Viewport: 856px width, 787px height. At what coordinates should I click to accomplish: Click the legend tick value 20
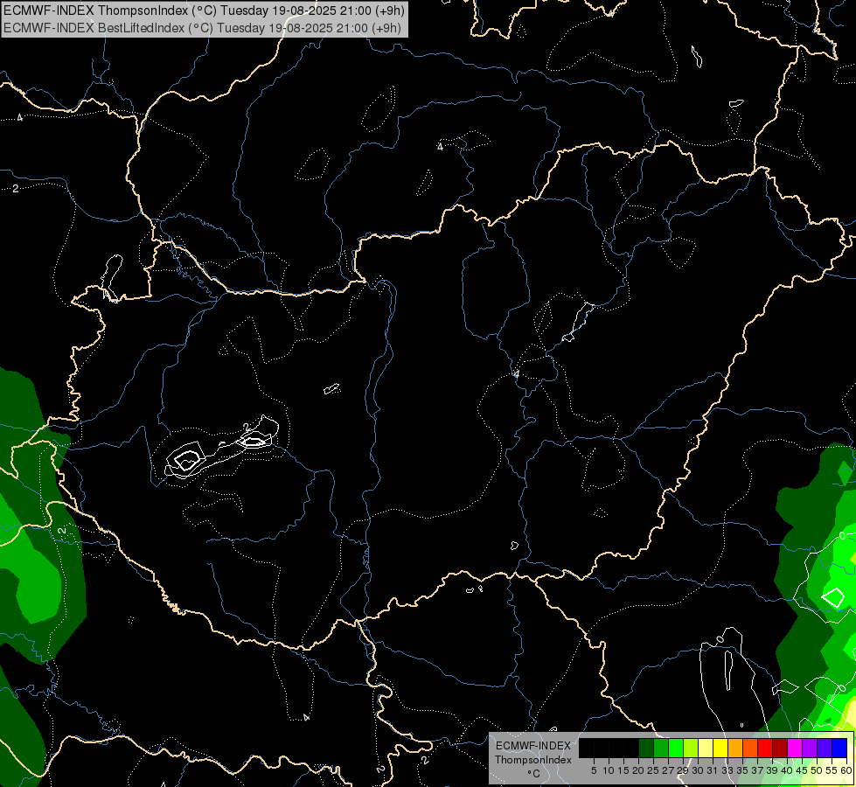(638, 770)
